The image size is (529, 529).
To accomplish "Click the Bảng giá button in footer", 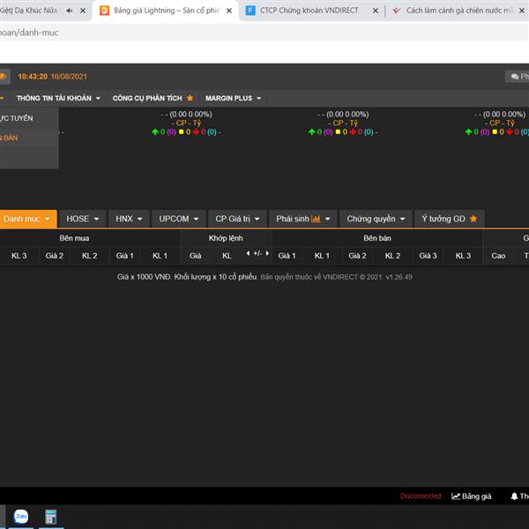I will click(x=472, y=496).
